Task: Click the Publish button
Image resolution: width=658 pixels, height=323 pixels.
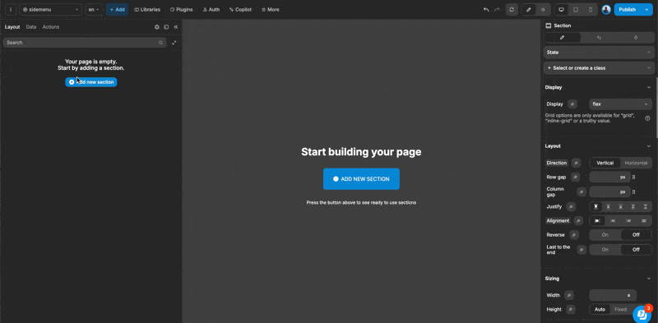Action: pyautogui.click(x=628, y=10)
